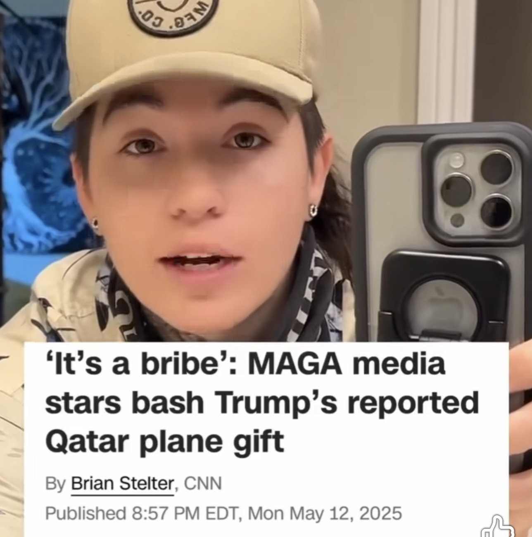Open the 'It's a bribe' headline

click(261, 402)
